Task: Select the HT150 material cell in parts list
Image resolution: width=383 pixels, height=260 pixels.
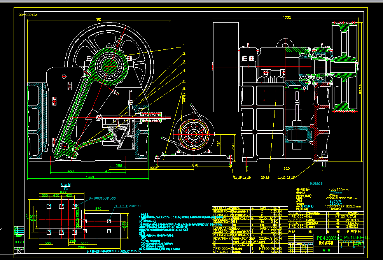Action: tap(339, 216)
